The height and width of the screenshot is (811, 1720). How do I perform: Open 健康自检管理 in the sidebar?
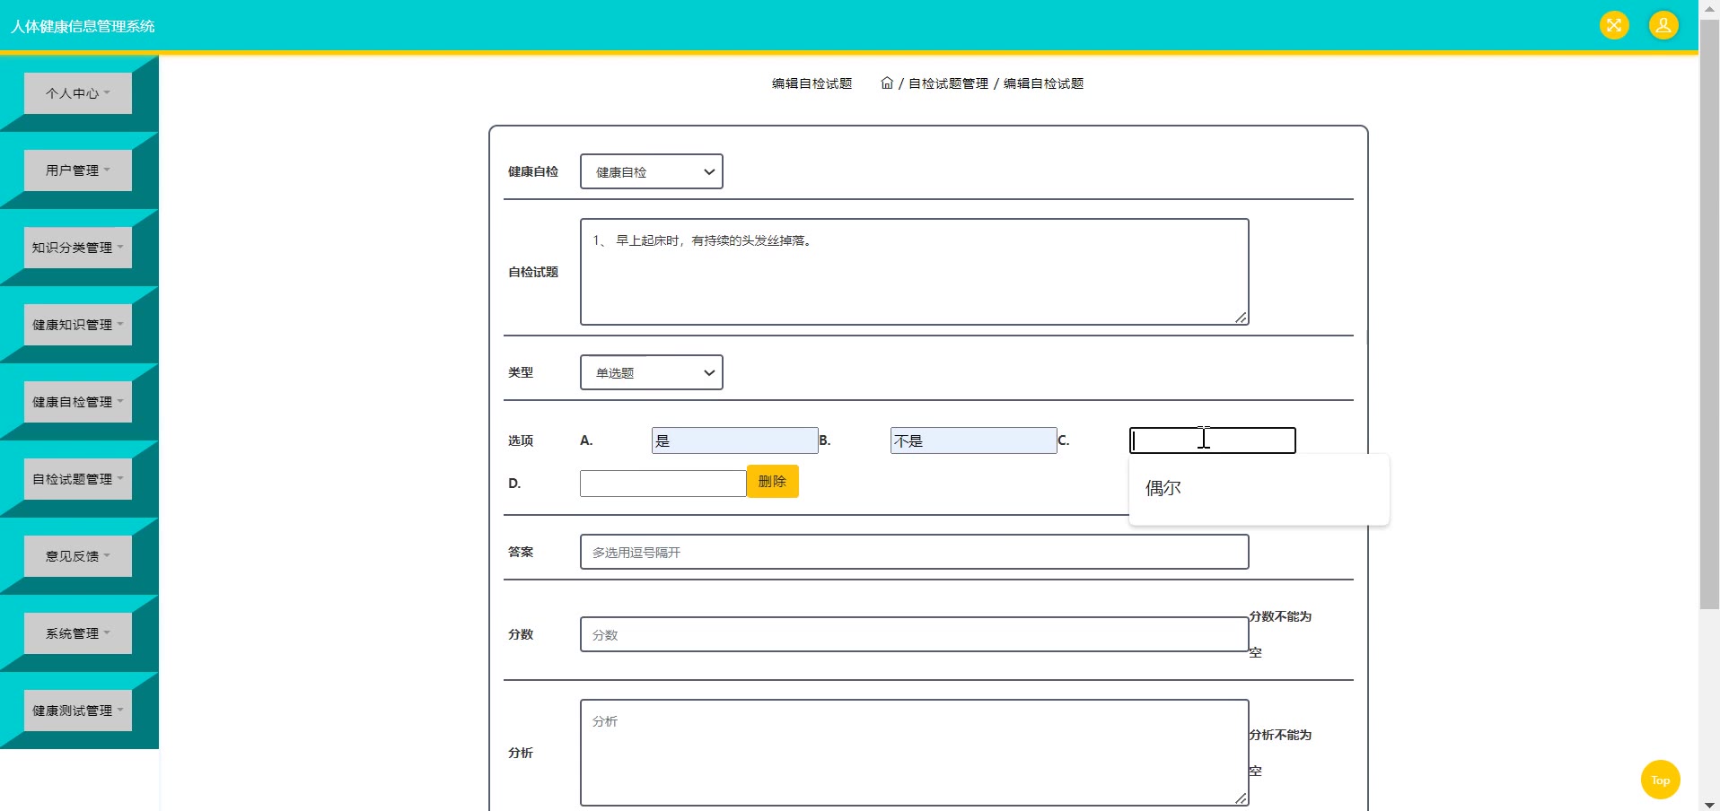click(x=78, y=402)
